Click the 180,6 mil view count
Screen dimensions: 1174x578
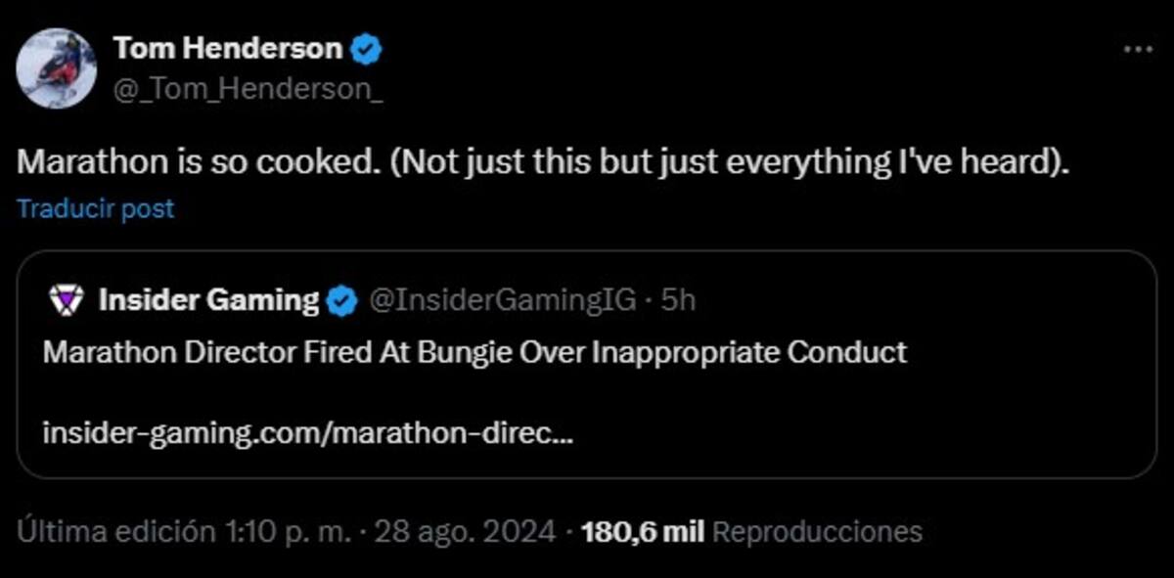pos(644,531)
